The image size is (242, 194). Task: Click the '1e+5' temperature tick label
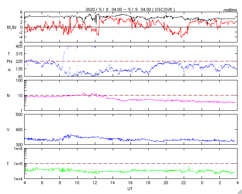(x=19, y=164)
